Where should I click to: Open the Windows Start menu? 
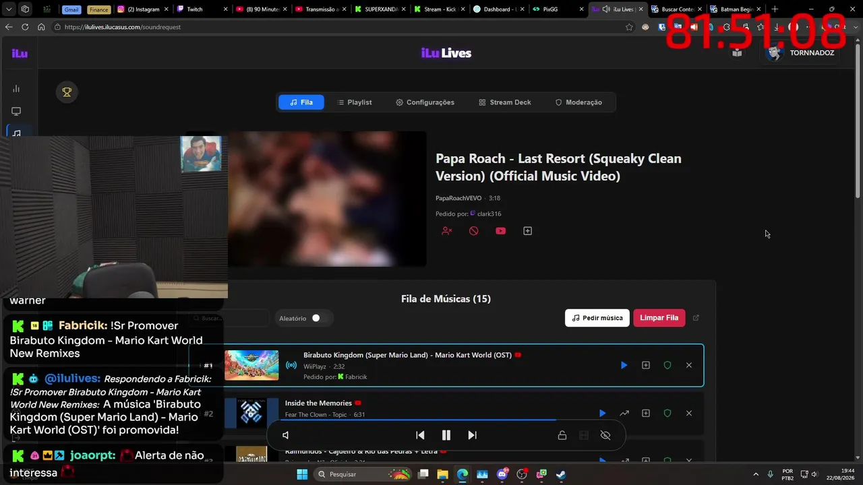(x=302, y=474)
